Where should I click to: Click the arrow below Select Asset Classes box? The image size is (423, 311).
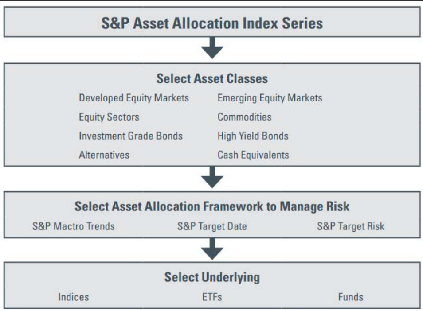[x=212, y=177]
